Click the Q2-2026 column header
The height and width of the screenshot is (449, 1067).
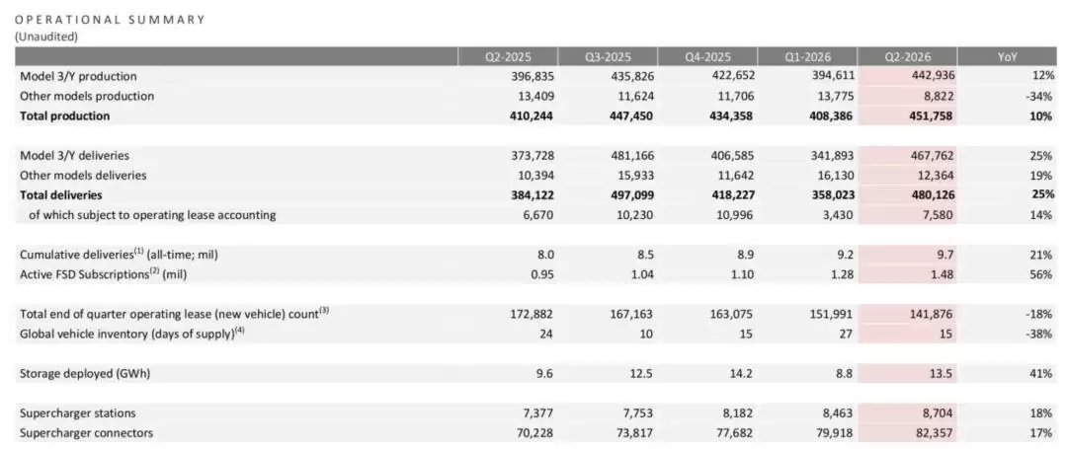(x=907, y=57)
